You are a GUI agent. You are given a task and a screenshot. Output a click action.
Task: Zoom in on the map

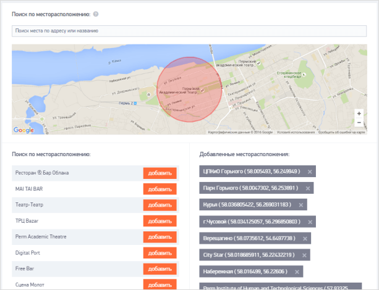tap(359, 114)
